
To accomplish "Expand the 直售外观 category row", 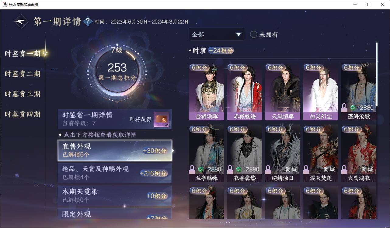I will (115, 150).
